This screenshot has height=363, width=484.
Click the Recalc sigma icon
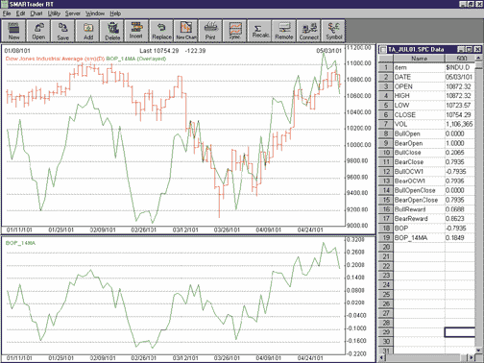pos(259,31)
